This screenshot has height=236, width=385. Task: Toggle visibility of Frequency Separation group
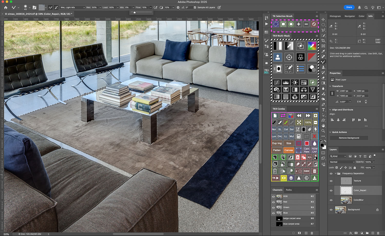coord(331,173)
